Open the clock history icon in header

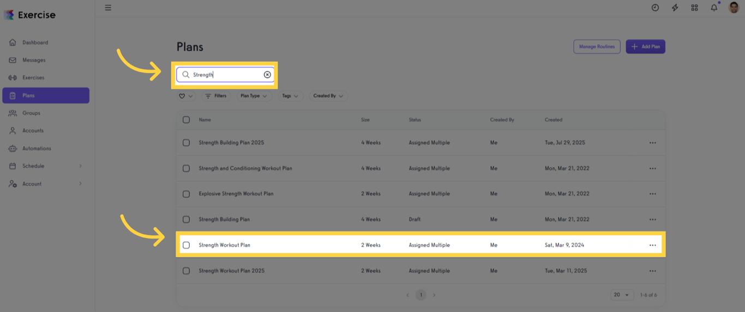click(x=655, y=8)
